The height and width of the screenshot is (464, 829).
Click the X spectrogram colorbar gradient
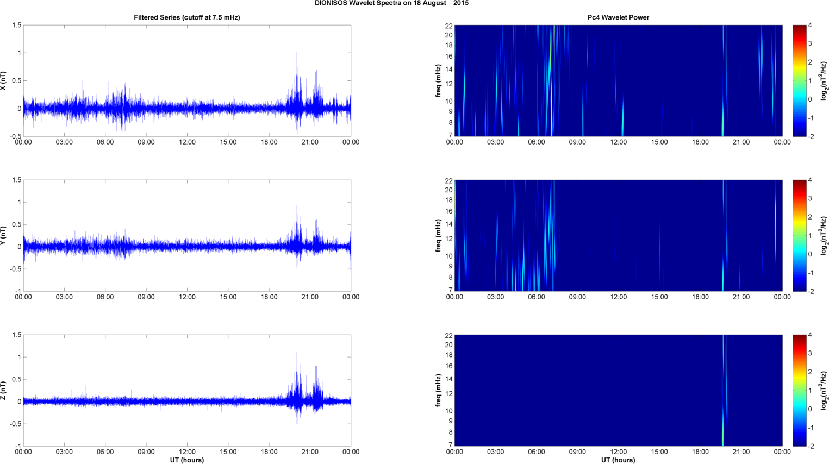[799, 80]
